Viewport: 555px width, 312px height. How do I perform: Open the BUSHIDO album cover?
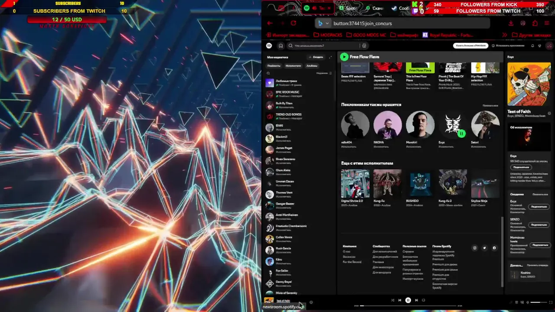(x=420, y=183)
